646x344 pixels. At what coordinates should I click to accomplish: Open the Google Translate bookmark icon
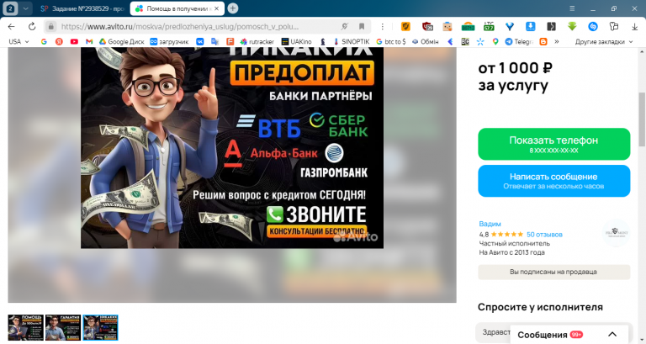(x=214, y=41)
